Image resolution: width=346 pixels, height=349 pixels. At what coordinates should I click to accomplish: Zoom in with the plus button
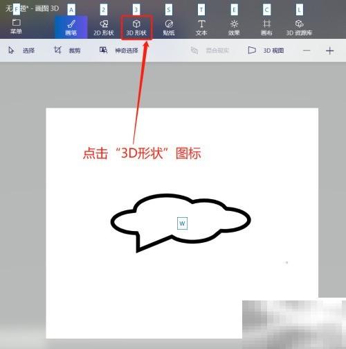(329, 51)
